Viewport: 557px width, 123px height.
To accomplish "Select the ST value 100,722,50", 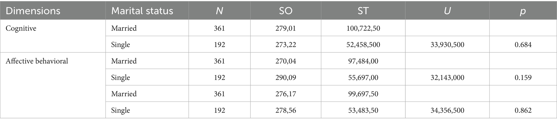I will pyautogui.click(x=363, y=28).
